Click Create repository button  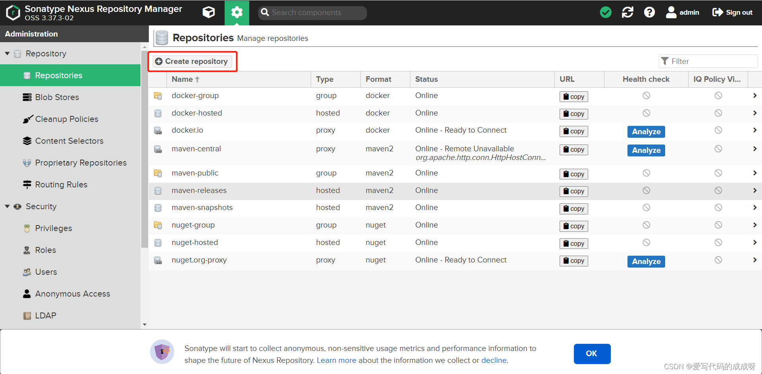point(192,61)
